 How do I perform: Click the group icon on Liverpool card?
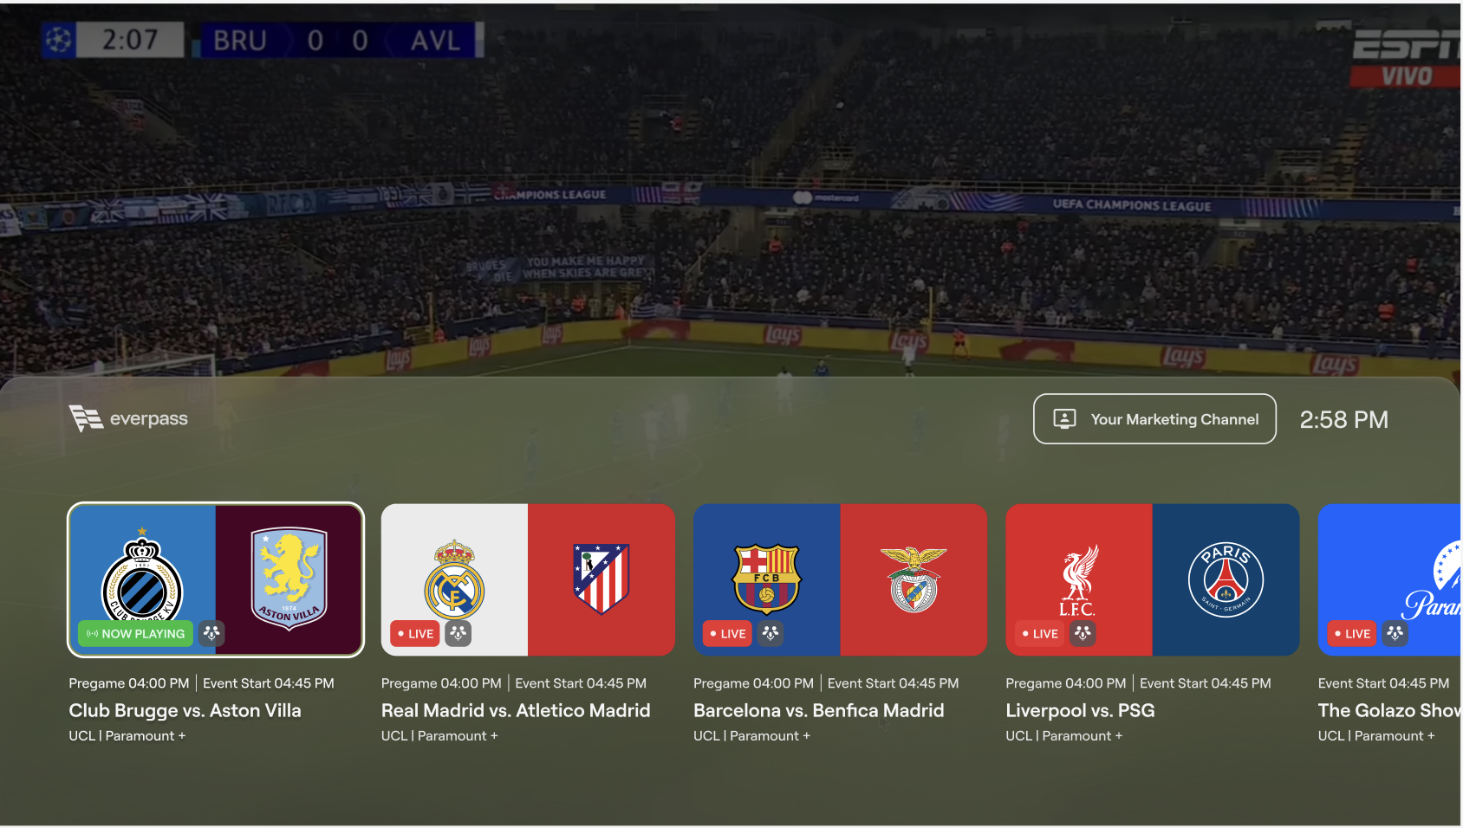[x=1083, y=633]
